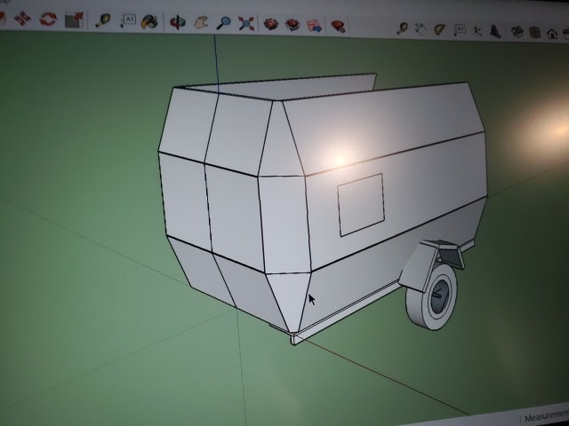Click the Zoom Extents tool
The width and height of the screenshot is (569, 426).
(246, 24)
